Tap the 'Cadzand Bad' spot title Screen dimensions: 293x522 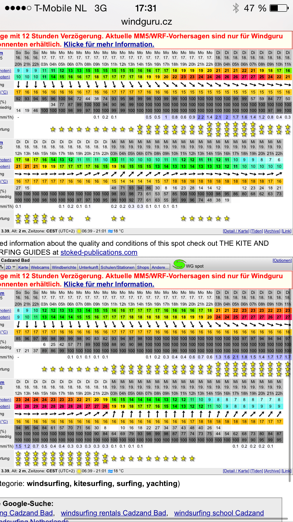tap(15, 260)
